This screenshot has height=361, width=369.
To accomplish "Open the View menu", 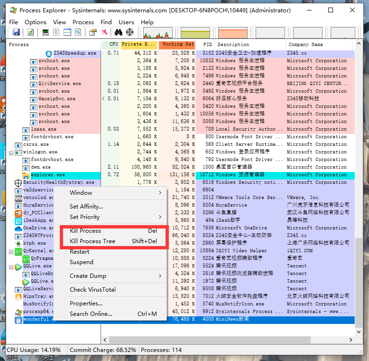I will tap(59, 22).
